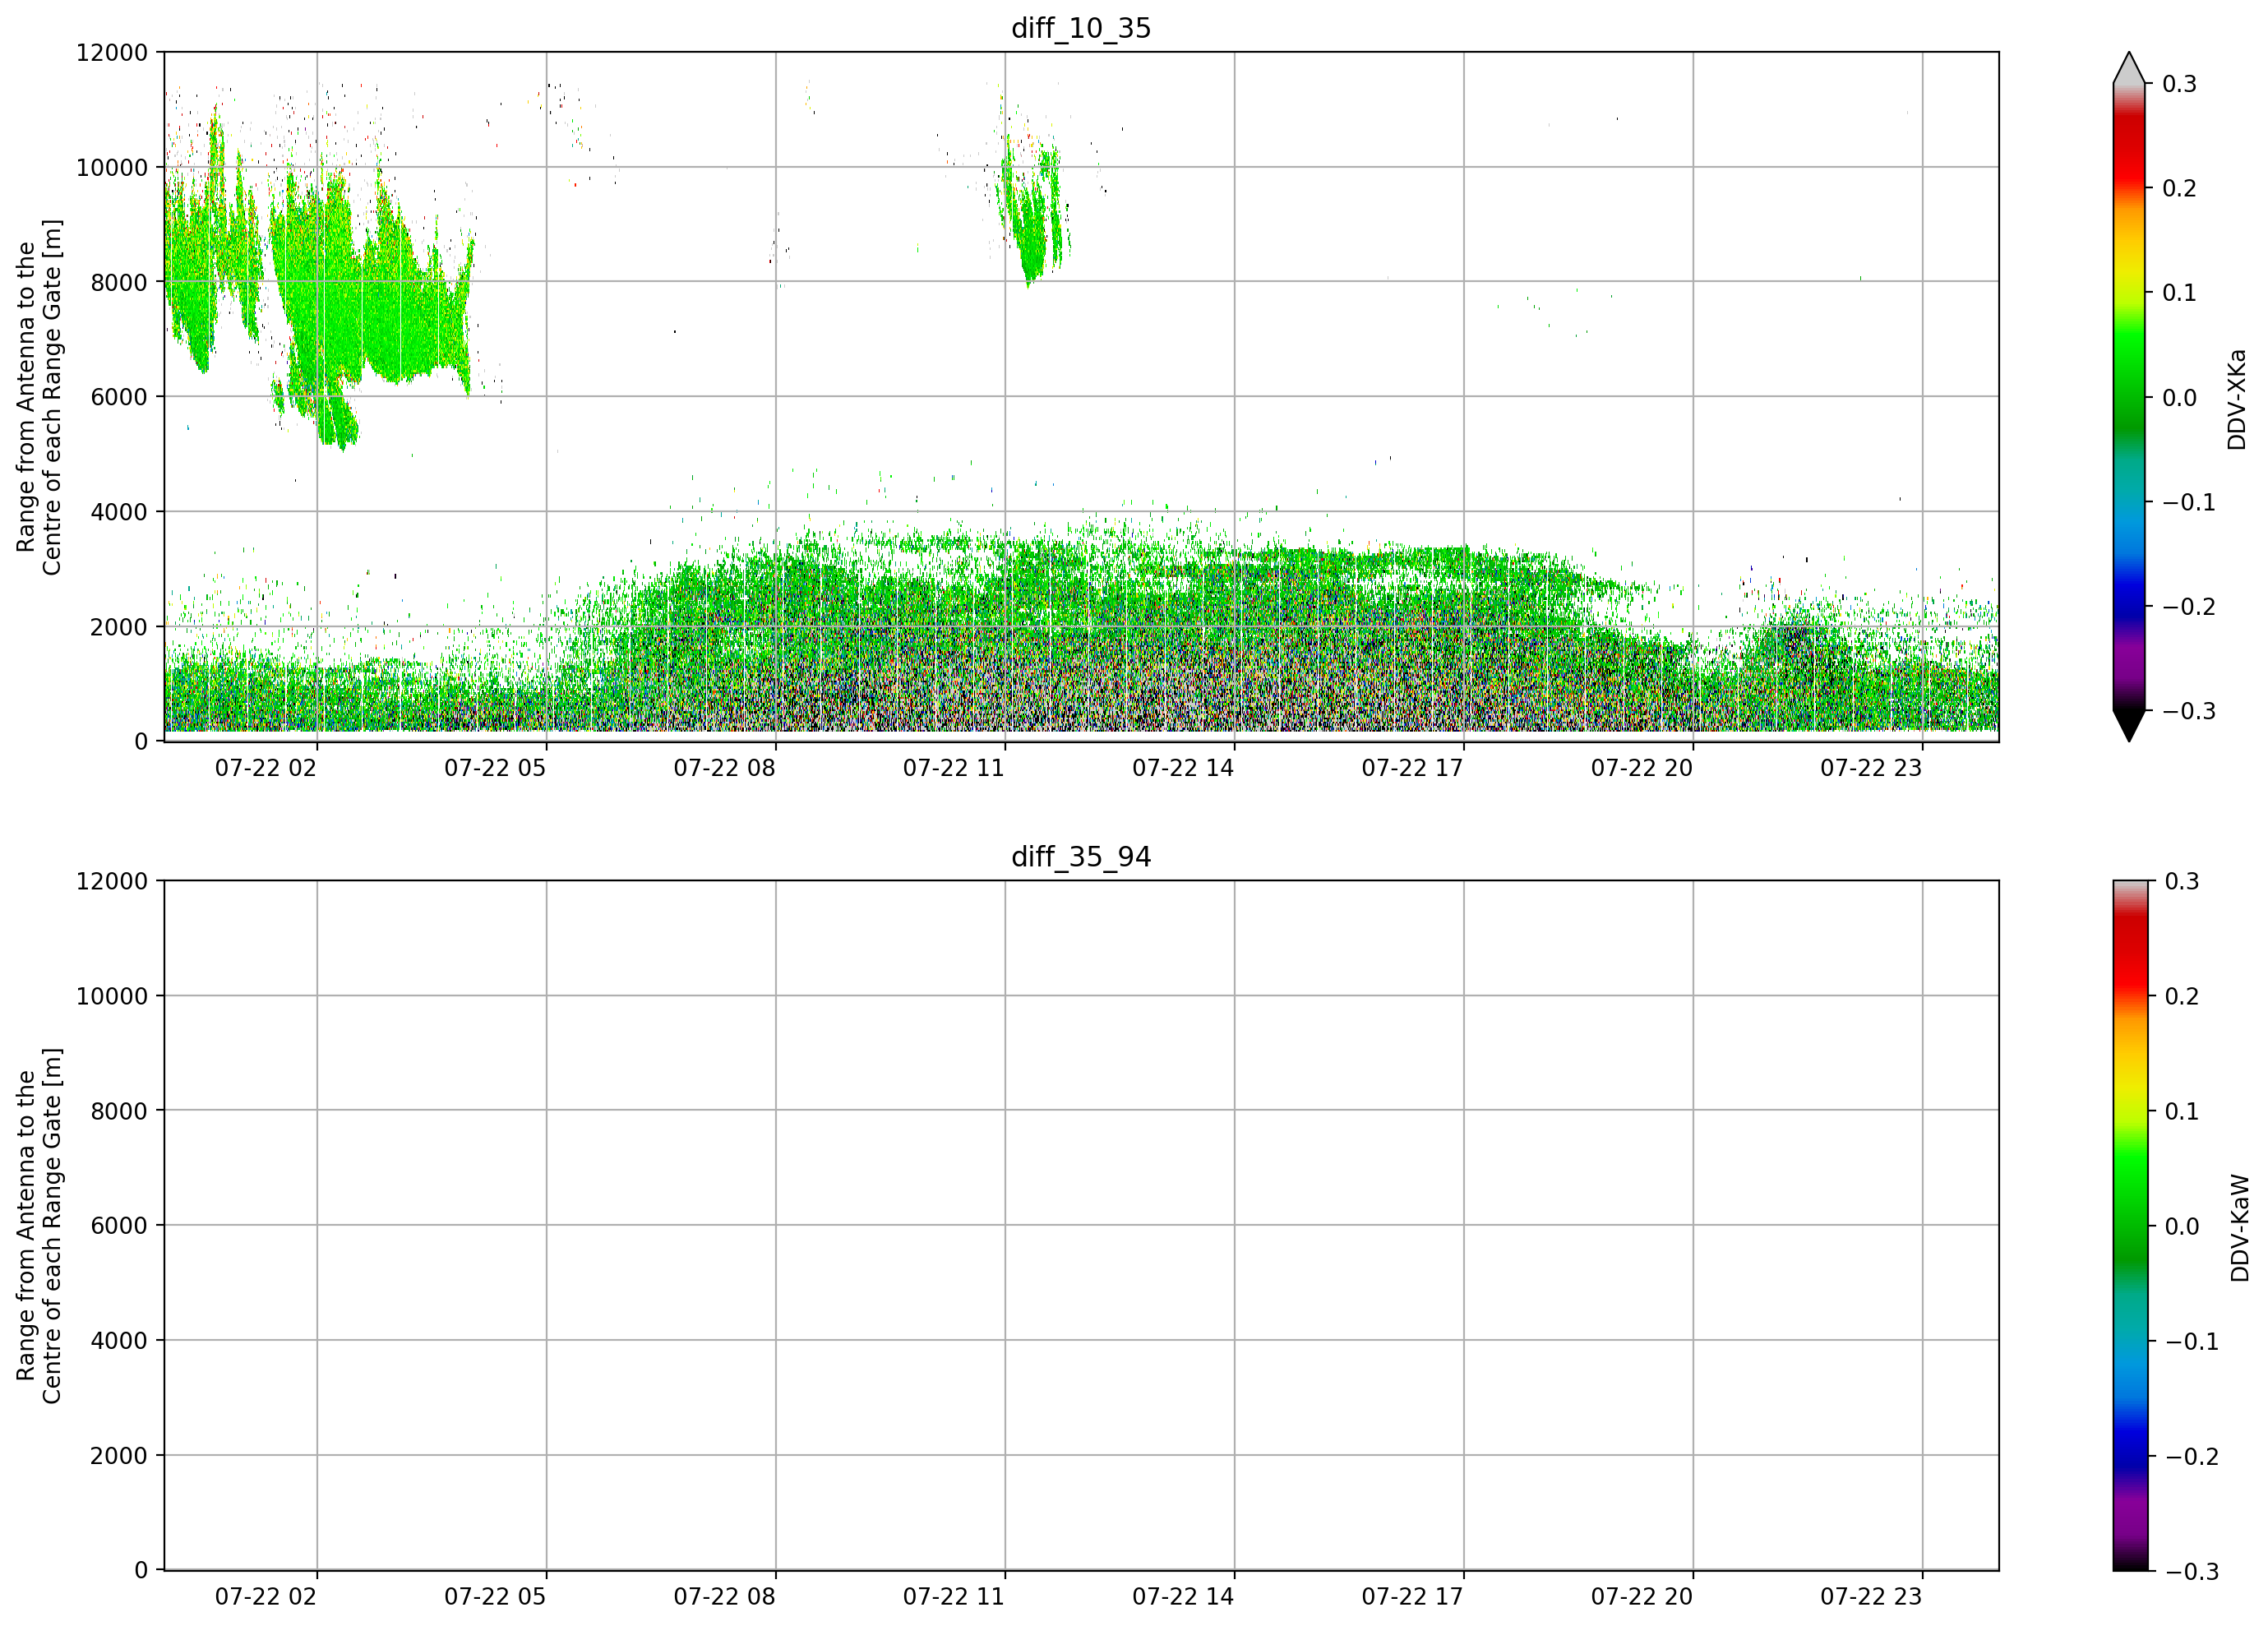Click the −0.3 tick label on DDV-KaW colorbar

[2192, 1572]
